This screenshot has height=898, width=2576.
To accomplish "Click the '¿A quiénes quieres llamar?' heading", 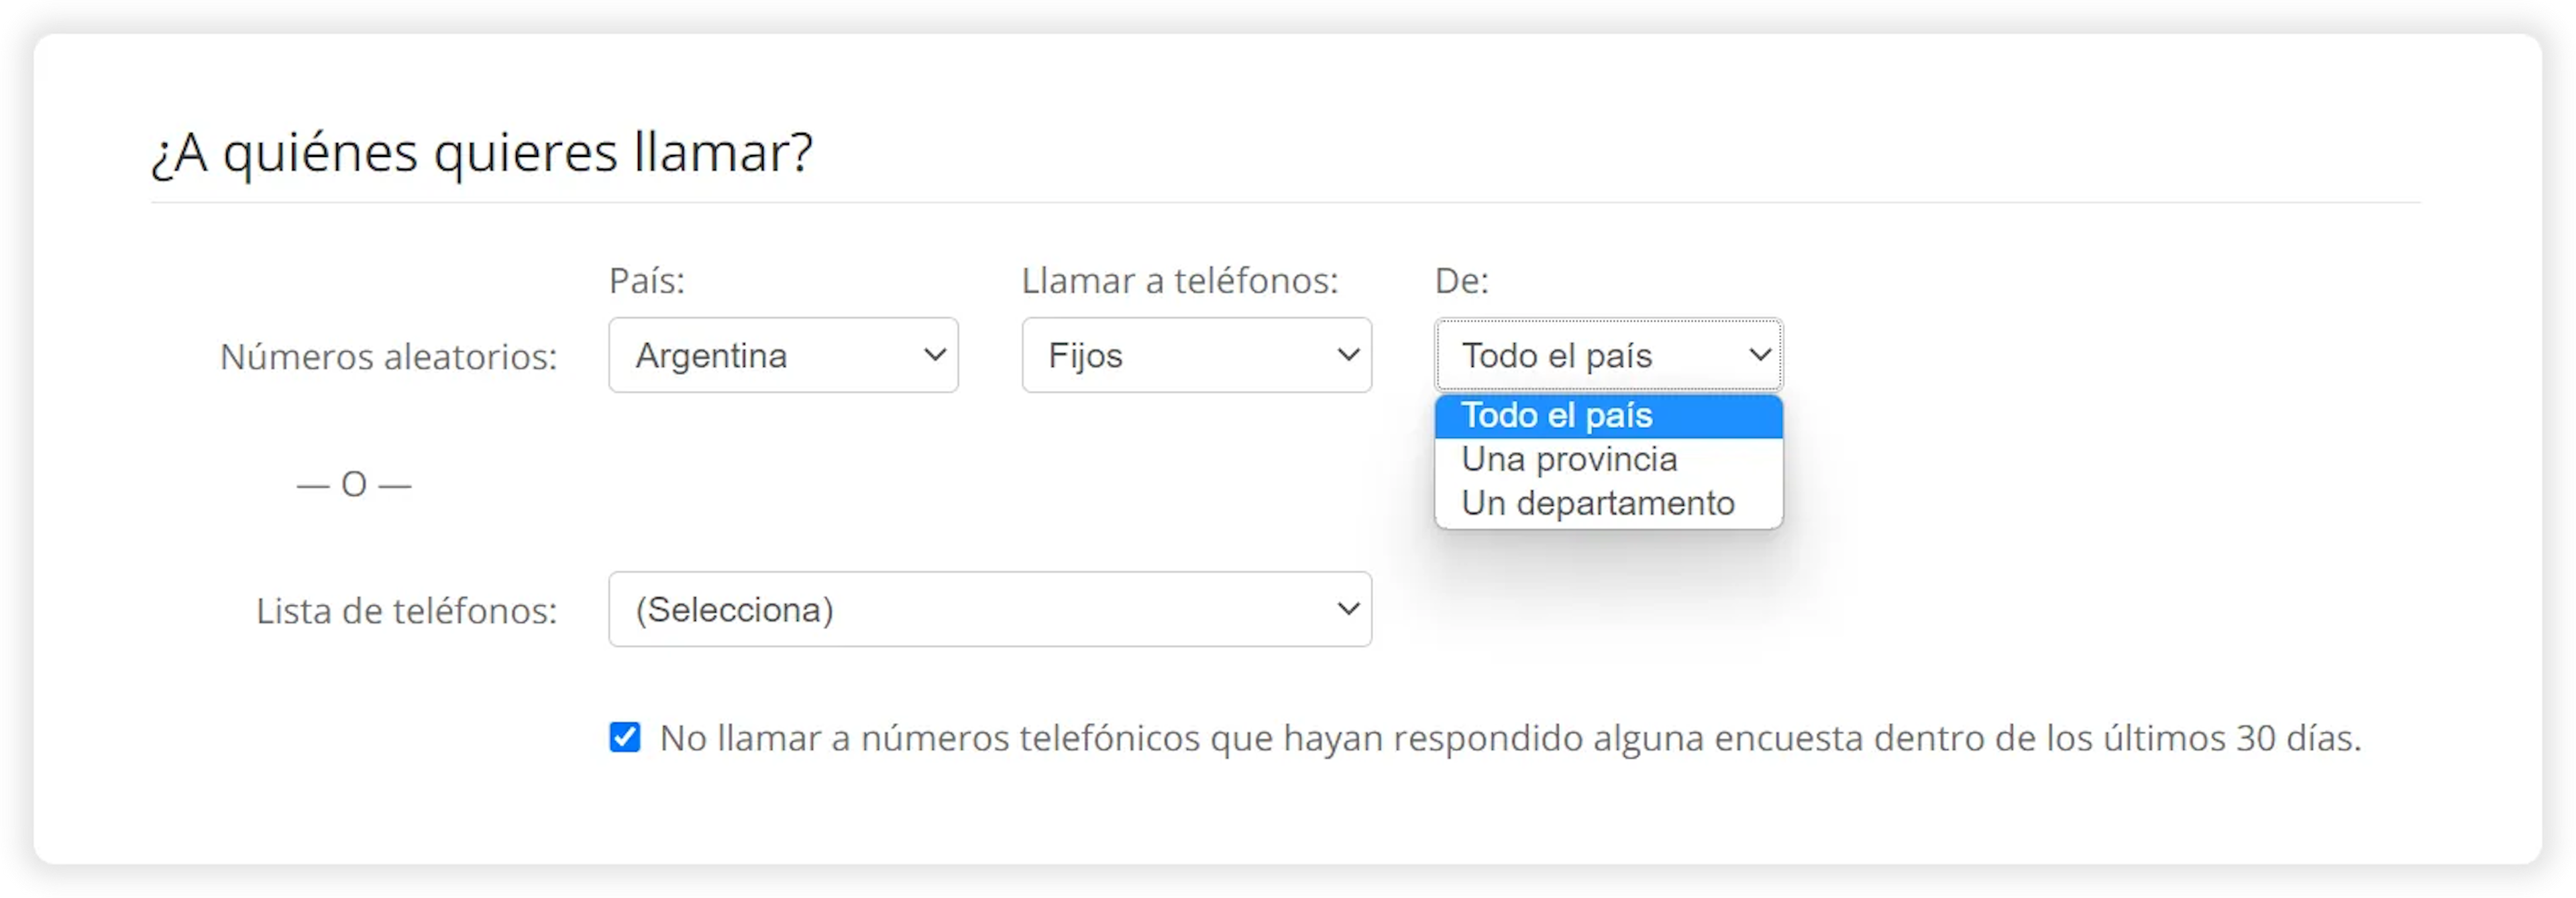I will pos(482,153).
